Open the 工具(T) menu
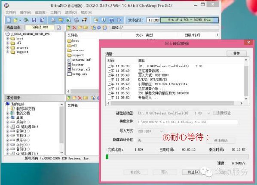Screen dimensions: 257x185 (56, 12)
